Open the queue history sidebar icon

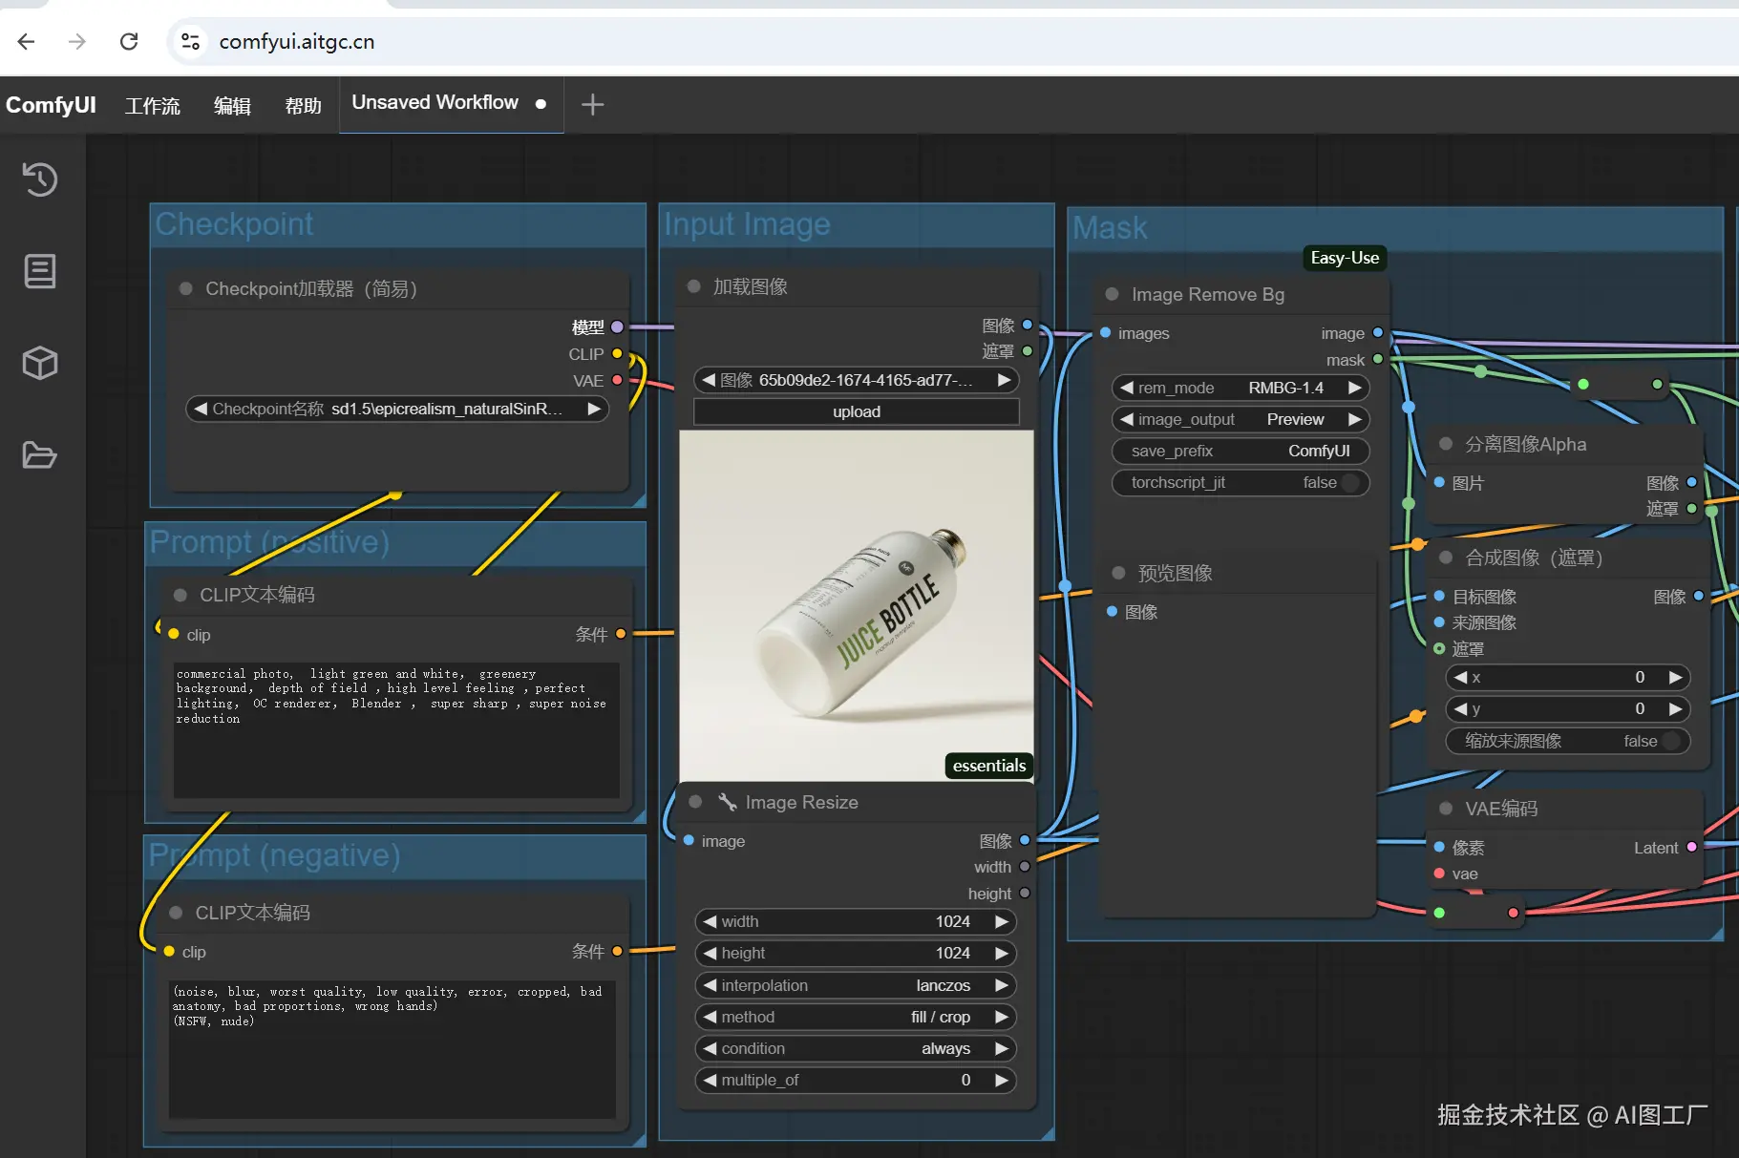40,179
